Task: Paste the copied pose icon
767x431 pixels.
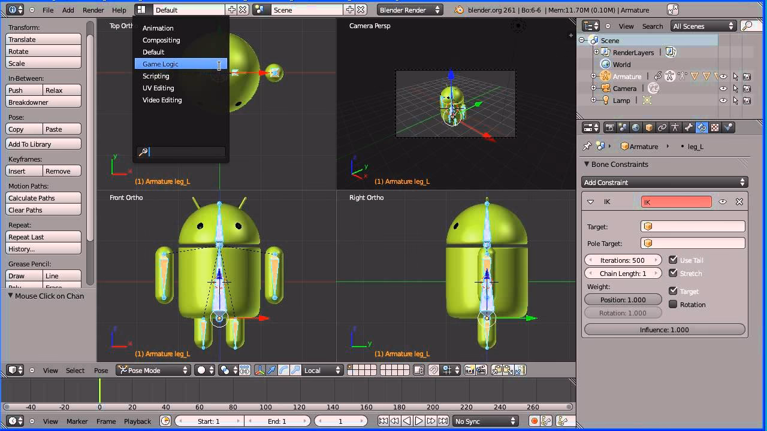Action: [x=508, y=370]
